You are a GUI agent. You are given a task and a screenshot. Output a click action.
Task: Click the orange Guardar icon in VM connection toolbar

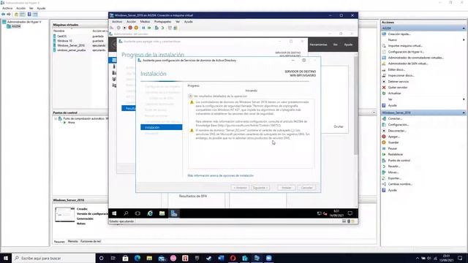coord(136,28)
